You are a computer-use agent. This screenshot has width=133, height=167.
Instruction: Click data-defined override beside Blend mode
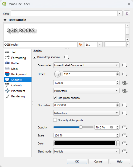click(124, 151)
